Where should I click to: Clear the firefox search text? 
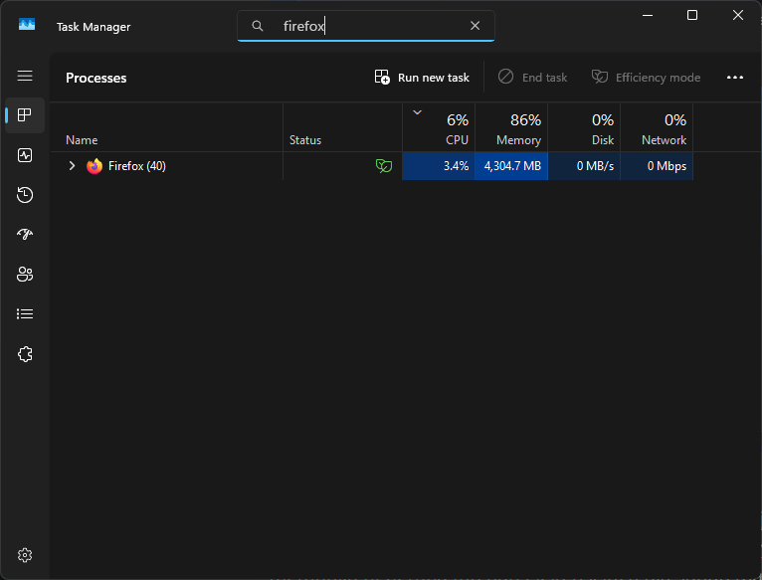pos(476,26)
